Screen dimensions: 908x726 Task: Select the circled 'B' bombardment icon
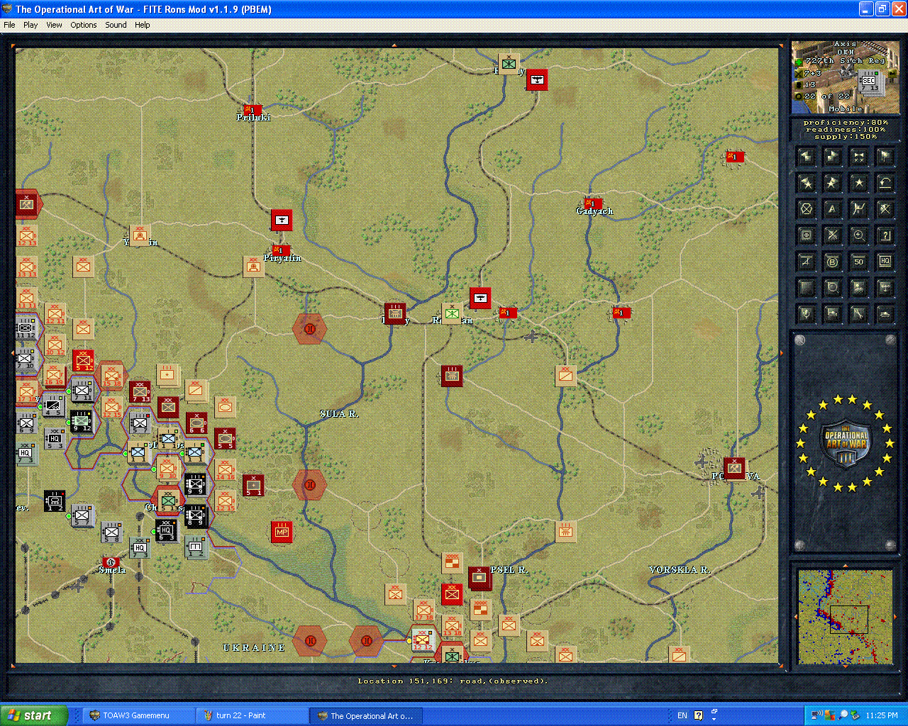(x=832, y=261)
